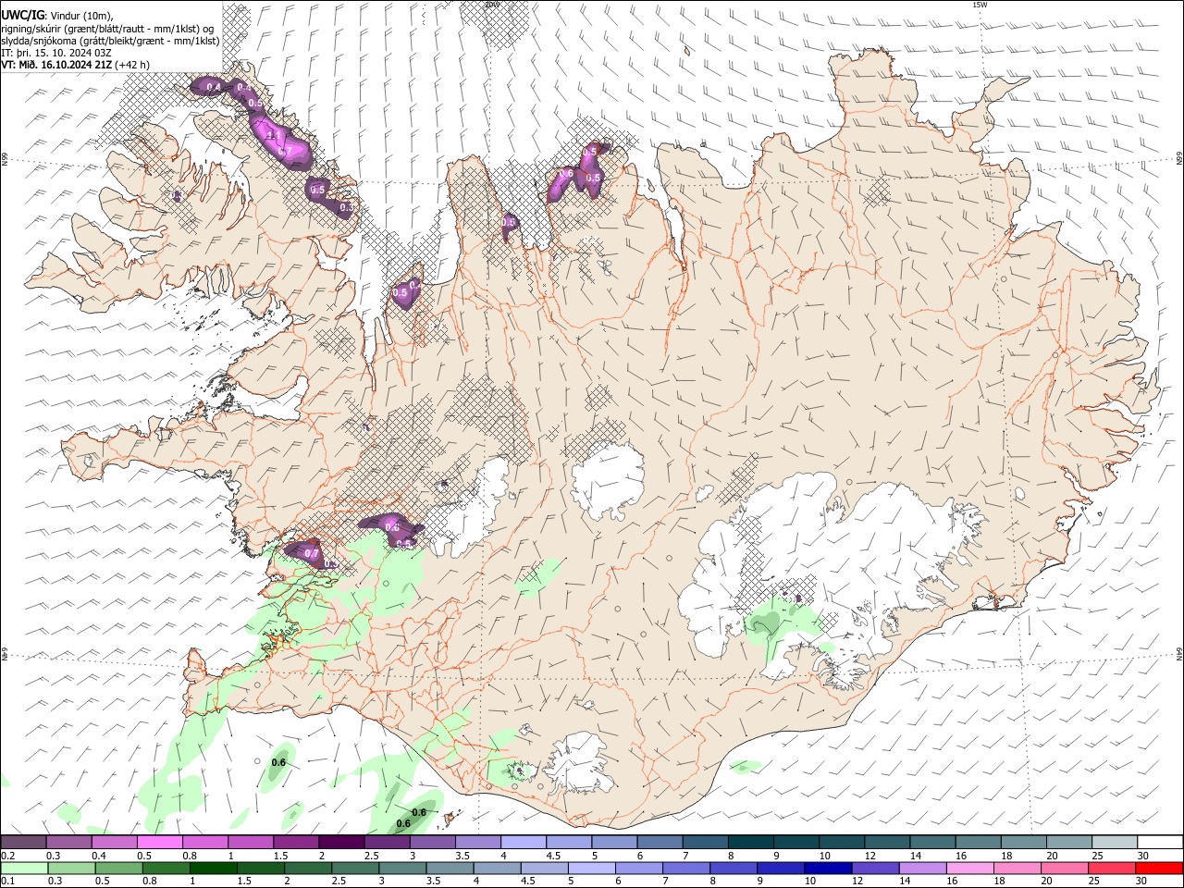1184x888 pixels.
Task: Click the 6–7 swatch in upper snow legend
Action: pyautogui.click(x=660, y=843)
